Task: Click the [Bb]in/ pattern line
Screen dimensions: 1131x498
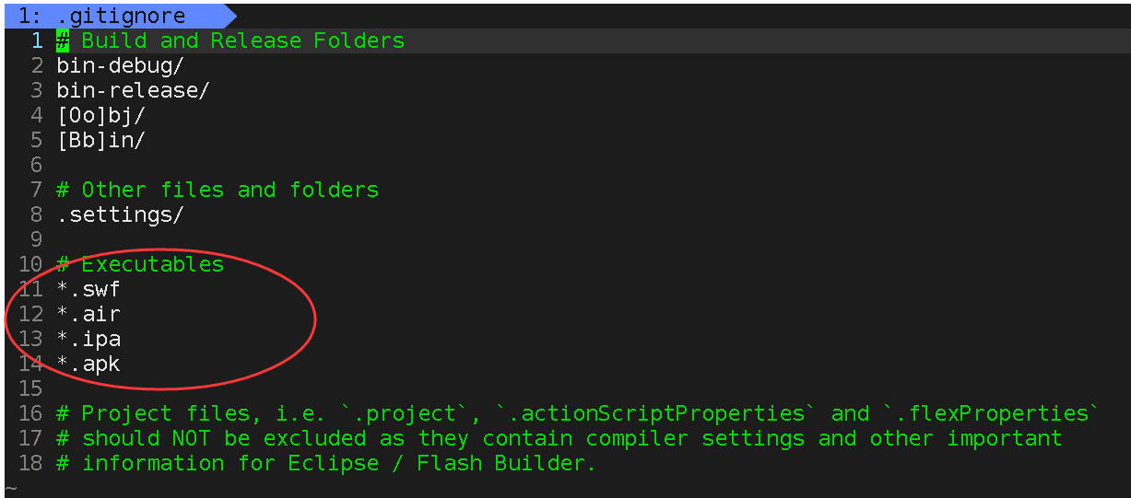Action: 100,140
